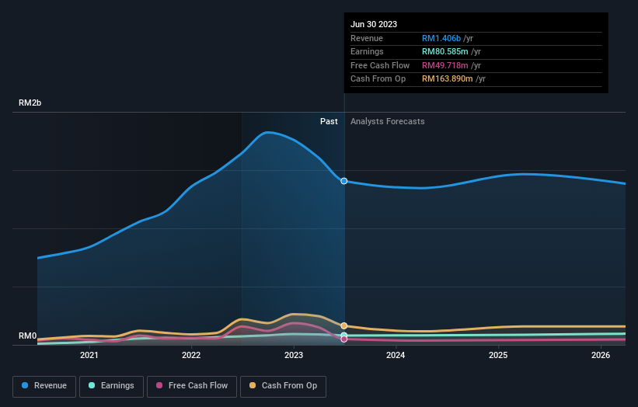This screenshot has width=638, height=407.
Task: Click the RM0 y-axis label
Action: [x=28, y=336]
